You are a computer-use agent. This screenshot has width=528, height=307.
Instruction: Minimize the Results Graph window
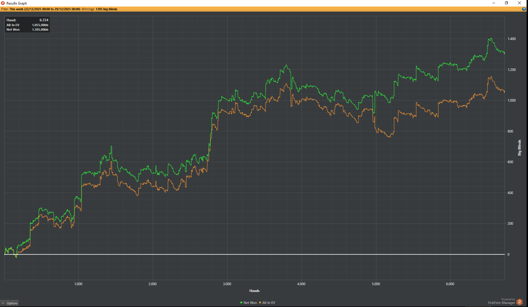pyautogui.click(x=494, y=3)
